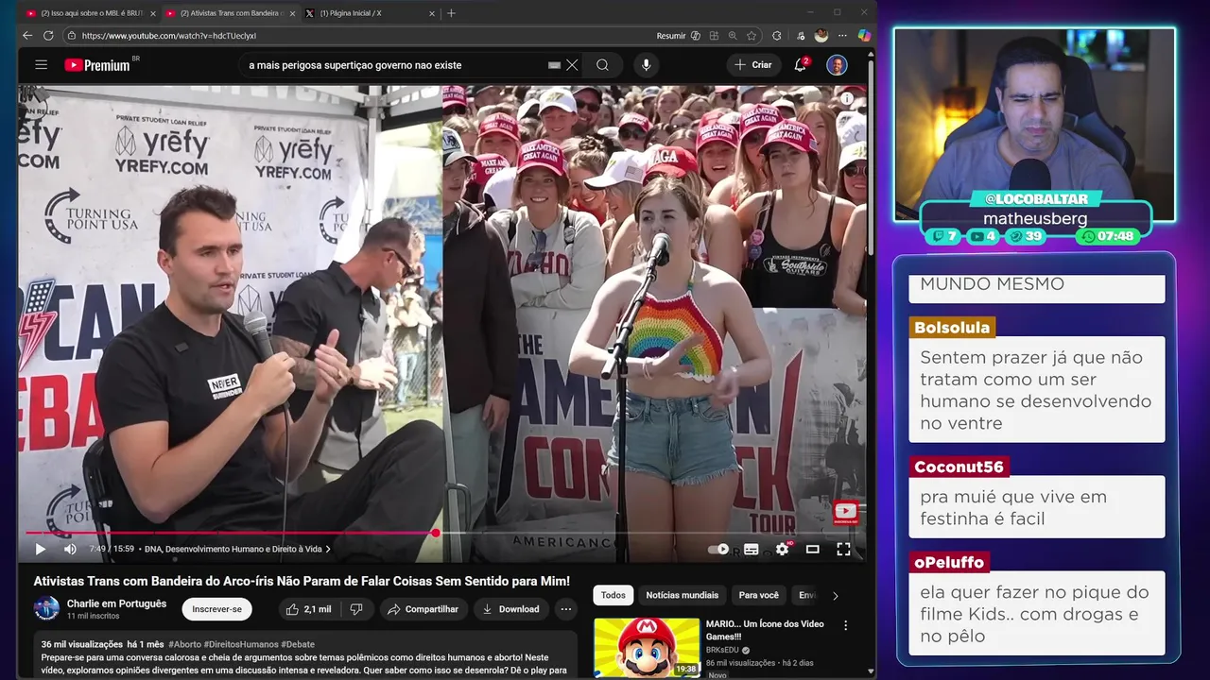The image size is (1210, 680).
Task: Click oPeluffo chat username
Action: tap(949, 562)
